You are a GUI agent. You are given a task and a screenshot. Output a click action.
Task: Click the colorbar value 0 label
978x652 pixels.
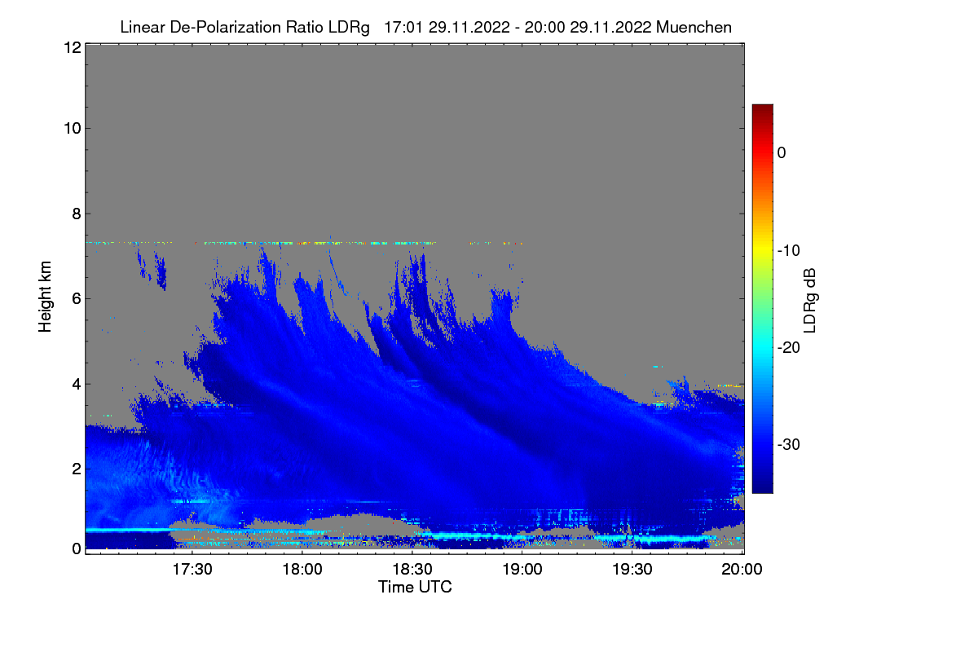pyautogui.click(x=782, y=152)
